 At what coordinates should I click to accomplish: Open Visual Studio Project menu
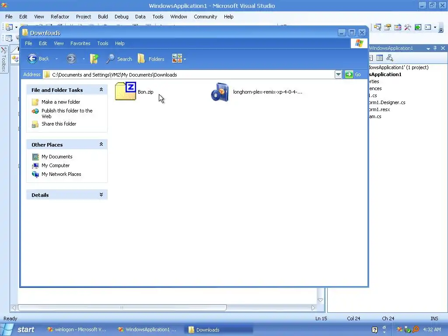[84, 17]
